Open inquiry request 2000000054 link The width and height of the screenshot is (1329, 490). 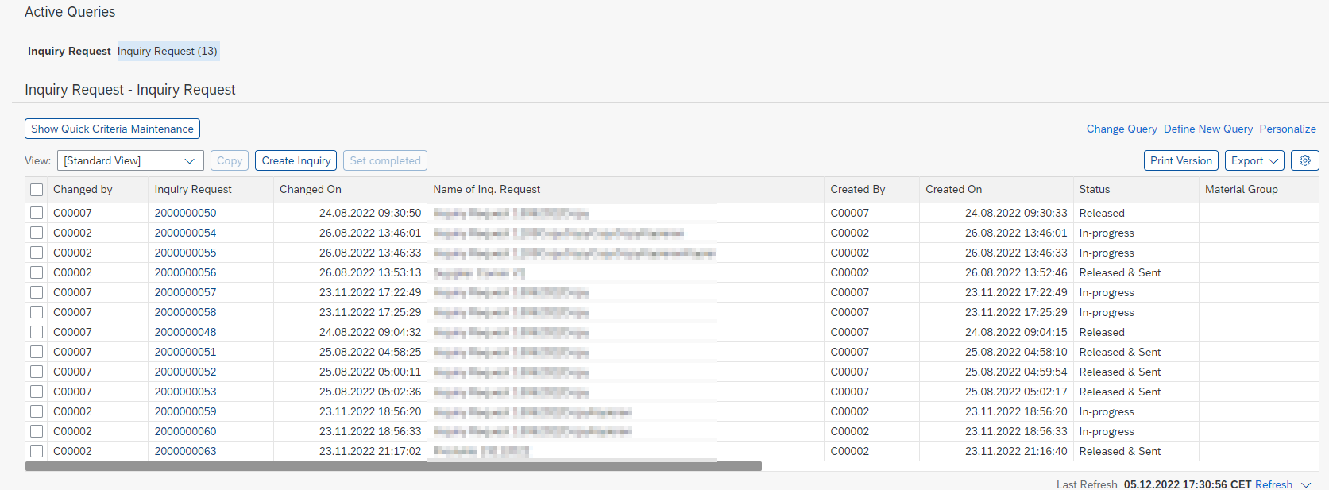click(185, 233)
